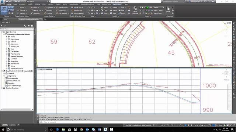This screenshot has width=236, height=132.
Task: Expand the Pipe Networks node under drawing
Action: coord(7,54)
